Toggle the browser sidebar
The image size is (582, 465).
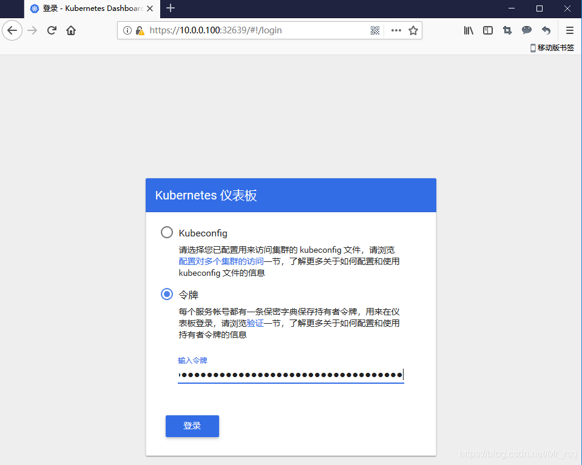click(487, 30)
